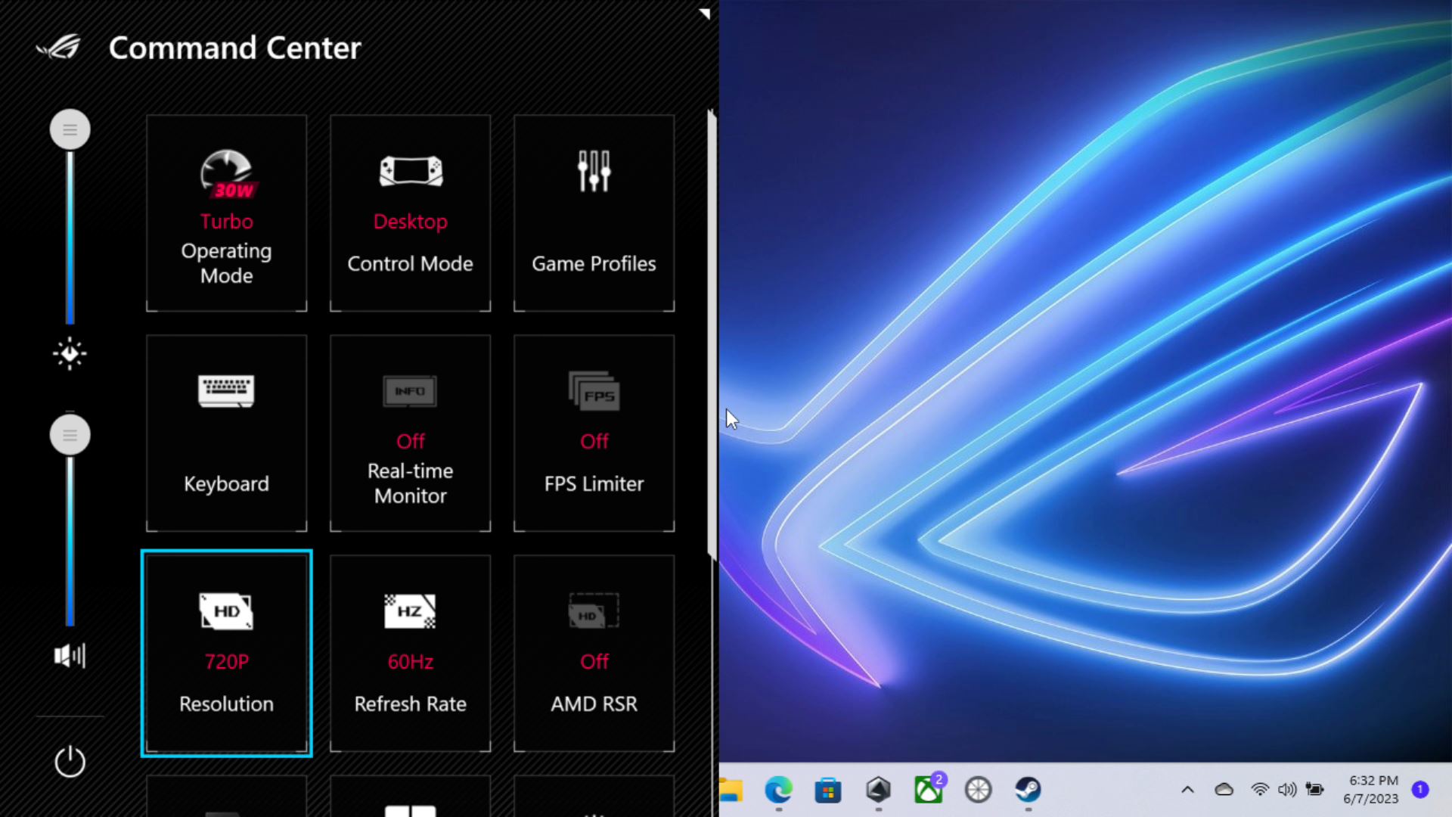The width and height of the screenshot is (1452, 817).
Task: Click the brightness sun icon
Action: pyautogui.click(x=70, y=353)
